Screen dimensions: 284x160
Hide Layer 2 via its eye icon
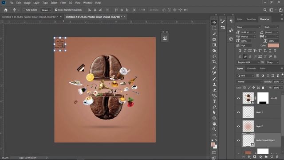pyautogui.click(x=238, y=126)
